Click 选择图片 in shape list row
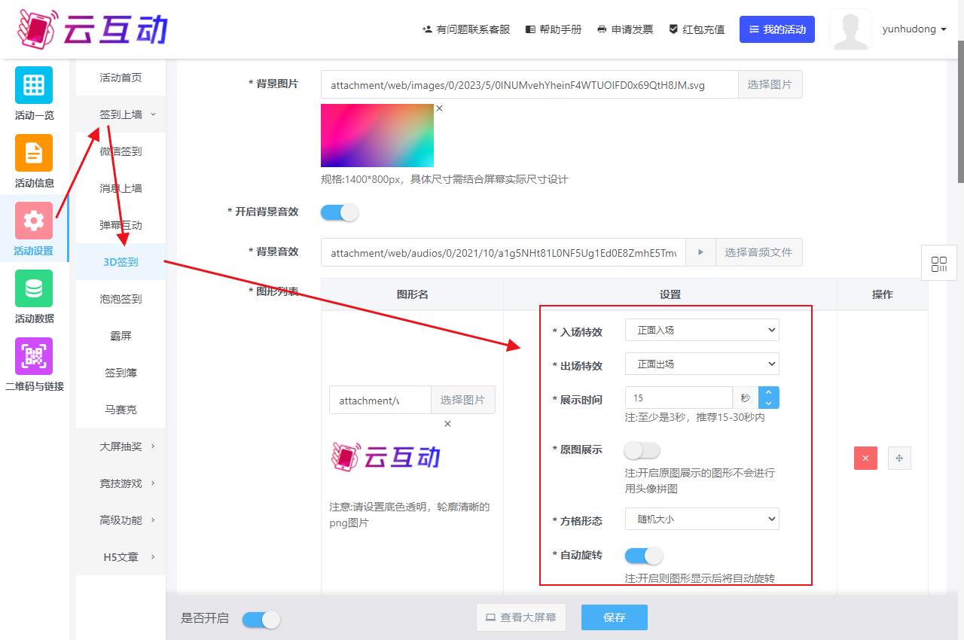This screenshot has width=964, height=640. click(x=463, y=400)
